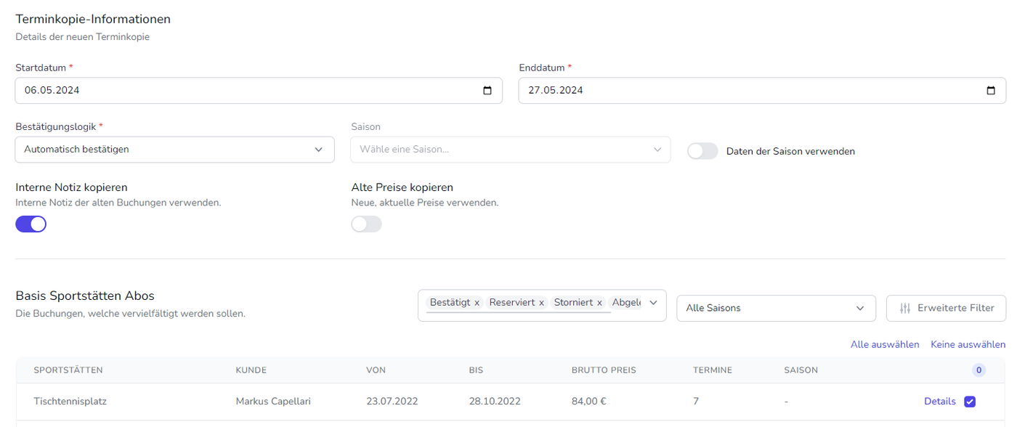Toggle 'Daten der Saison verwenden' switch
Image resolution: width=1017 pixels, height=427 pixels.
tap(702, 151)
